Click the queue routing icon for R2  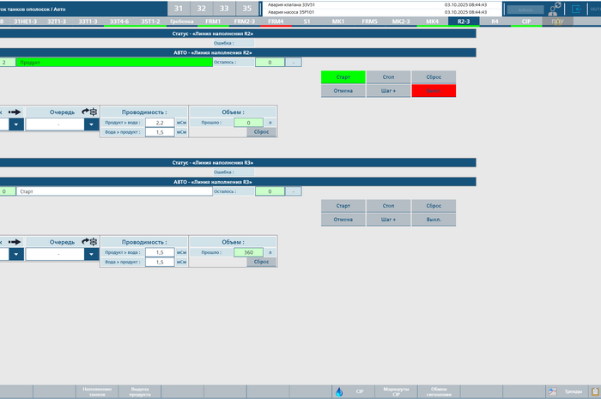pos(88,112)
